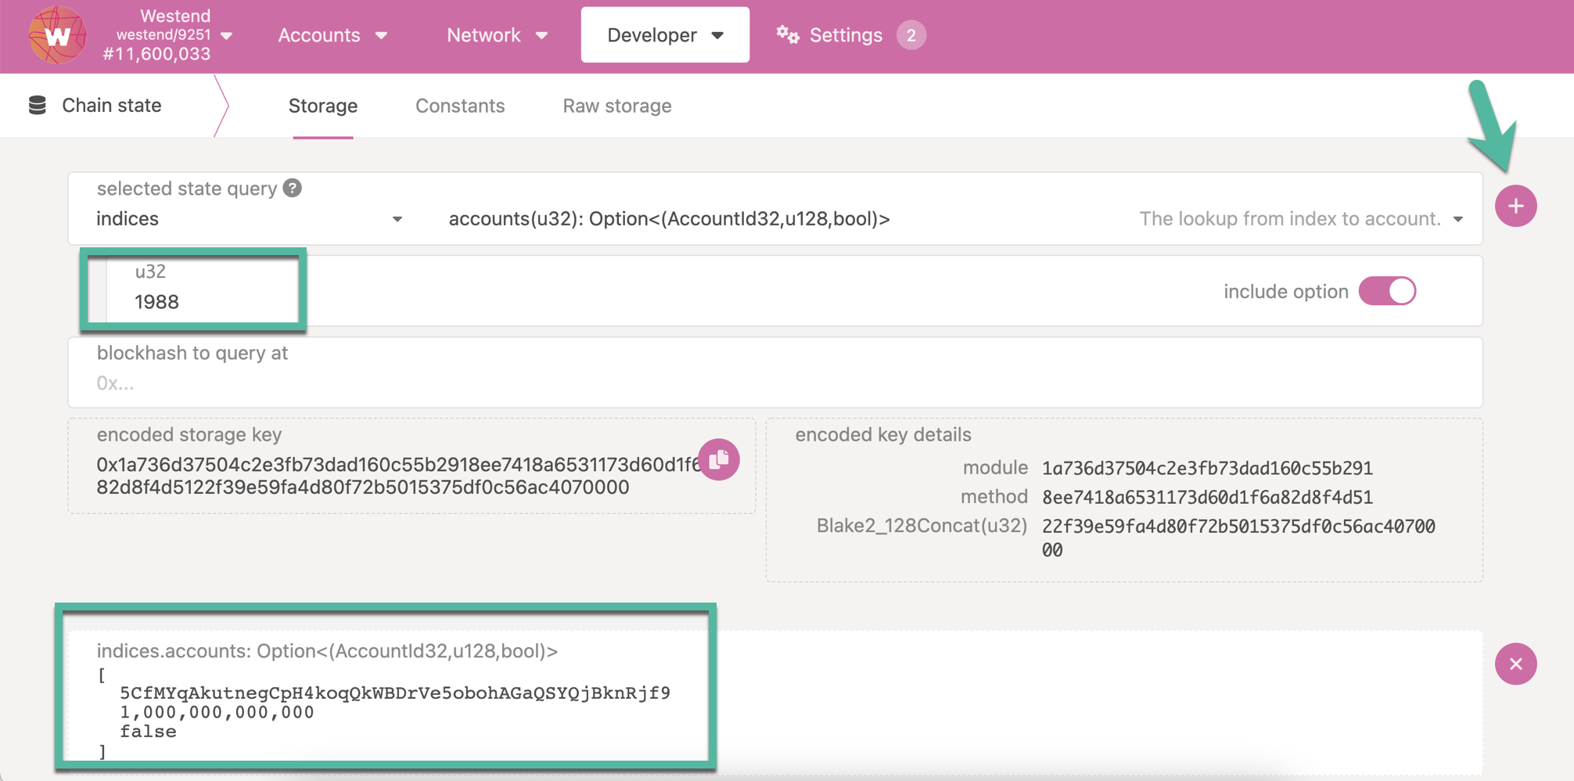This screenshot has height=781, width=1574.
Task: Click the Settings notification badge showing 2
Action: pyautogui.click(x=911, y=35)
